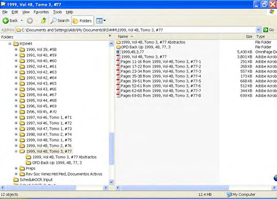Select folder icon of 1993, Vol 42, #64

click(22, 78)
